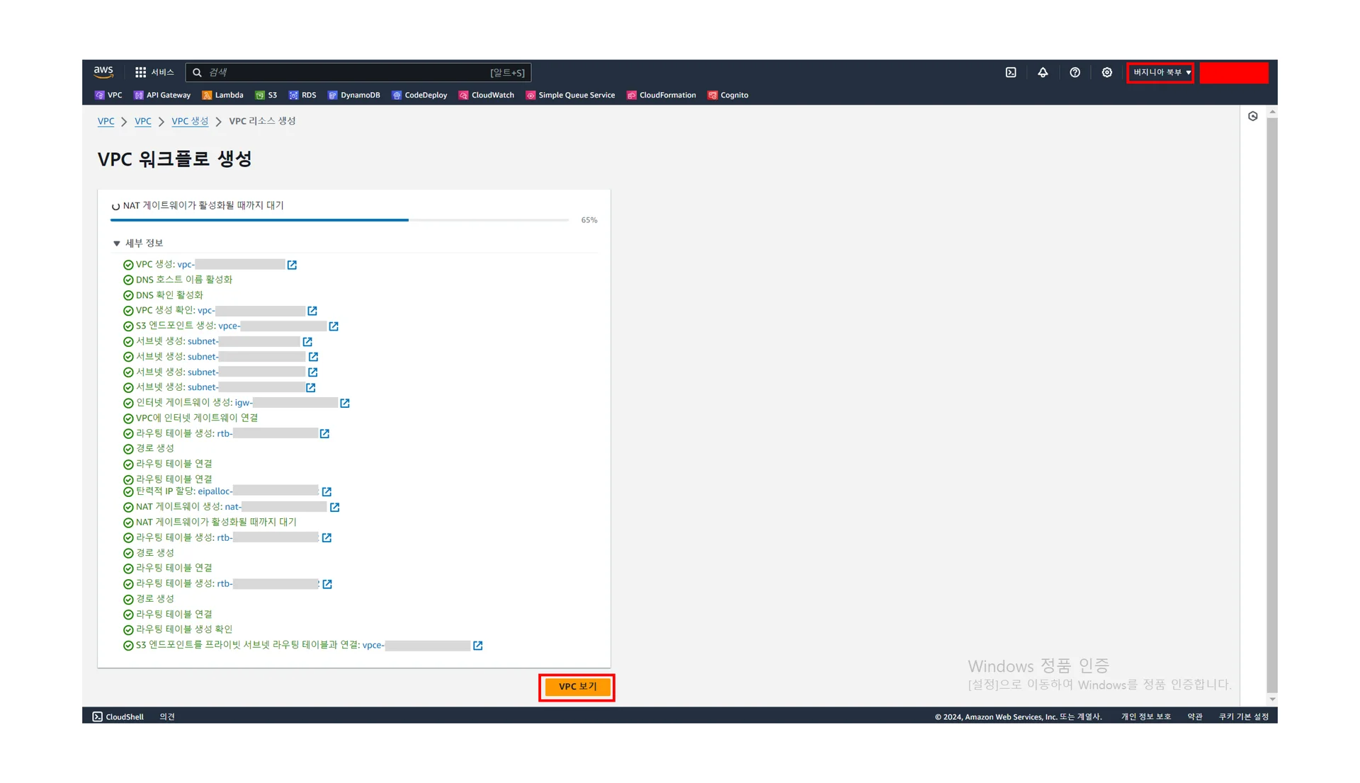
Task: Click the notifications bell icon
Action: click(x=1043, y=72)
